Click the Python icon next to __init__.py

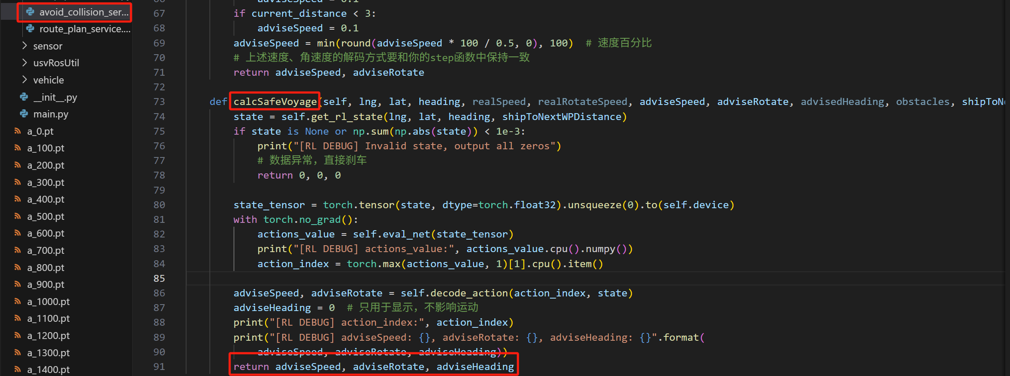[x=24, y=97]
